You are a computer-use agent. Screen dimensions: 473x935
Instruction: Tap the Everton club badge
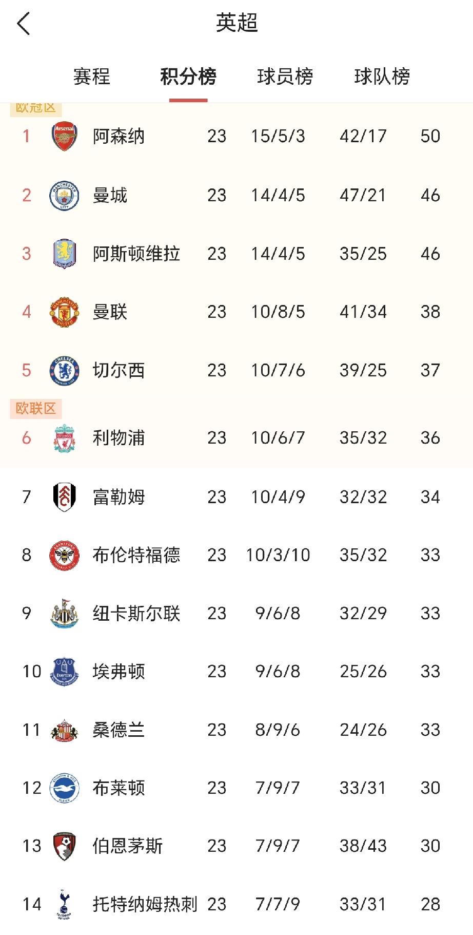(x=64, y=671)
